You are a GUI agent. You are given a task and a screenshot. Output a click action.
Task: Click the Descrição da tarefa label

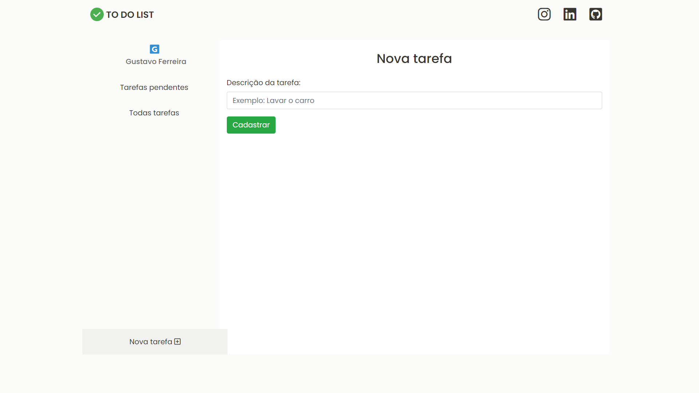click(264, 83)
